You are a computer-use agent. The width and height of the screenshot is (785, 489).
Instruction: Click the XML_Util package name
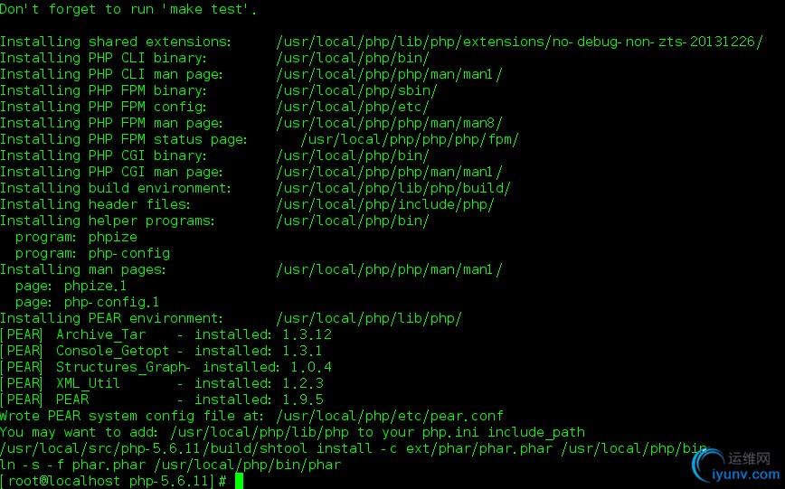tap(88, 383)
